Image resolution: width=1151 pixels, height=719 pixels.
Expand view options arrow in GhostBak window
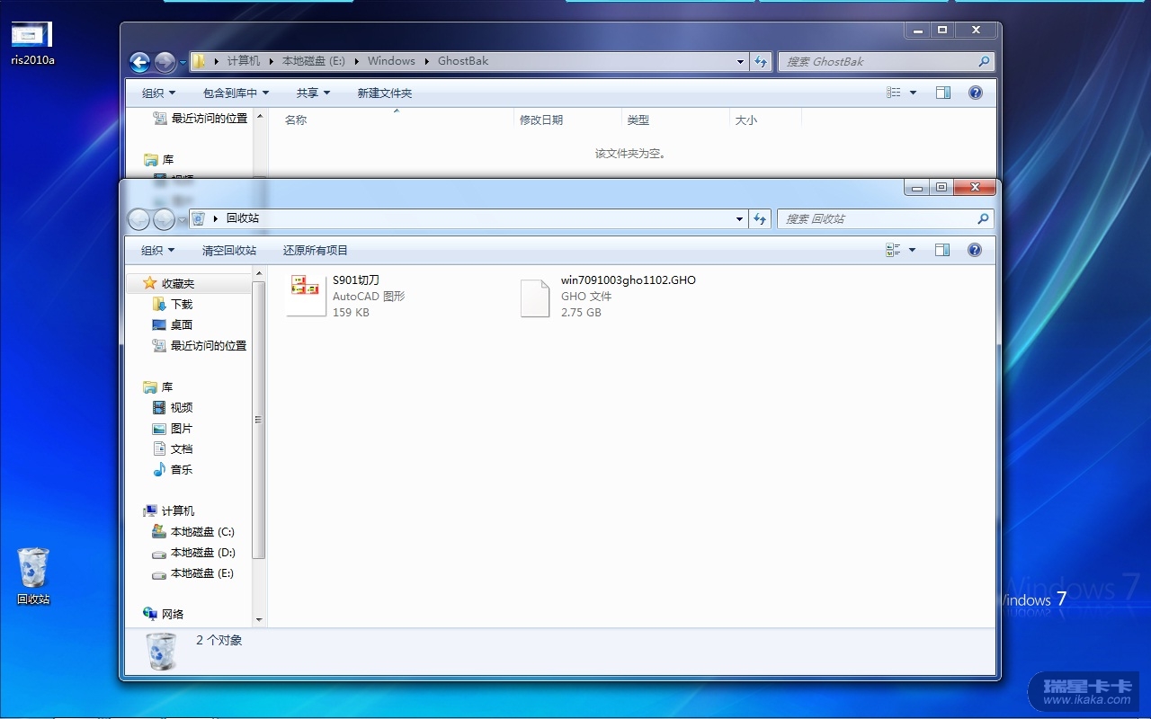[913, 93]
